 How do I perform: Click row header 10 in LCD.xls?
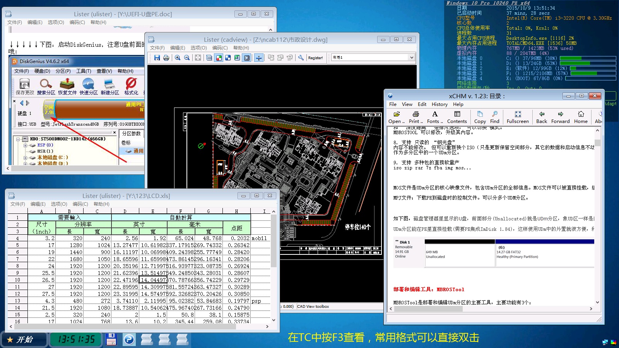point(18,280)
